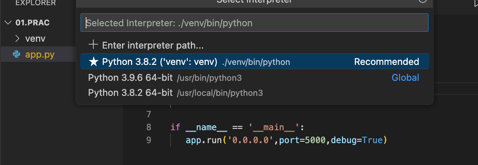
Task: Click line number 7 in editor
Action: click(x=149, y=114)
